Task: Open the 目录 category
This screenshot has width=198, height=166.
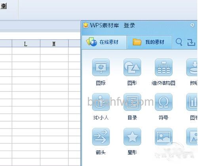Action: 132,102
